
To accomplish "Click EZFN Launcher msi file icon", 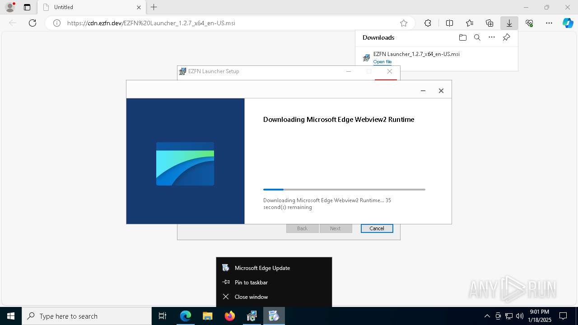I will tap(366, 58).
